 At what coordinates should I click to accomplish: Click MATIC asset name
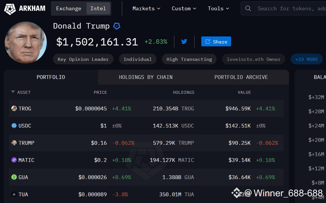(26, 160)
